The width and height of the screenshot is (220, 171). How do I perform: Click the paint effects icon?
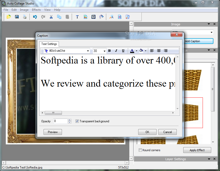[x=101, y=17]
